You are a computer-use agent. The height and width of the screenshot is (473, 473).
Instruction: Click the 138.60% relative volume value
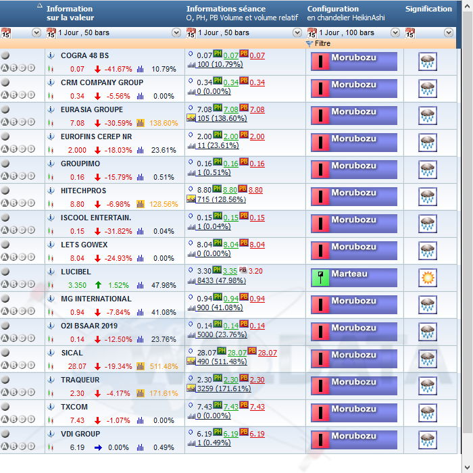coord(164,124)
